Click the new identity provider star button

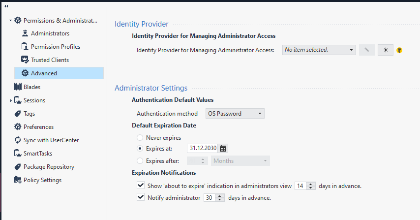386,50
